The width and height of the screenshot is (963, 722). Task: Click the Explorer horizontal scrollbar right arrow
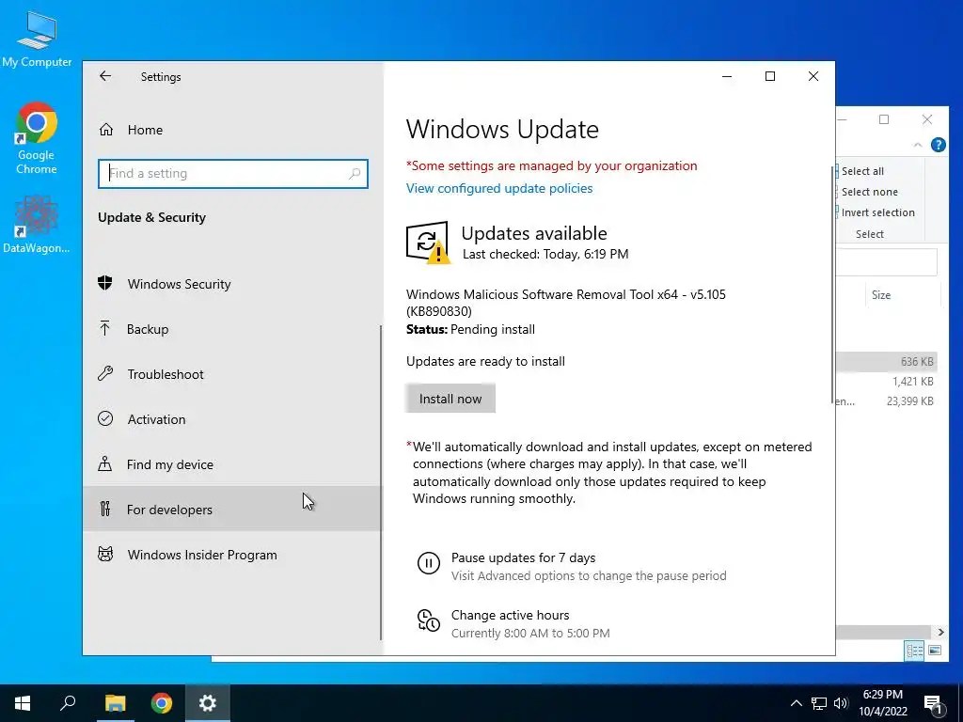[940, 632]
